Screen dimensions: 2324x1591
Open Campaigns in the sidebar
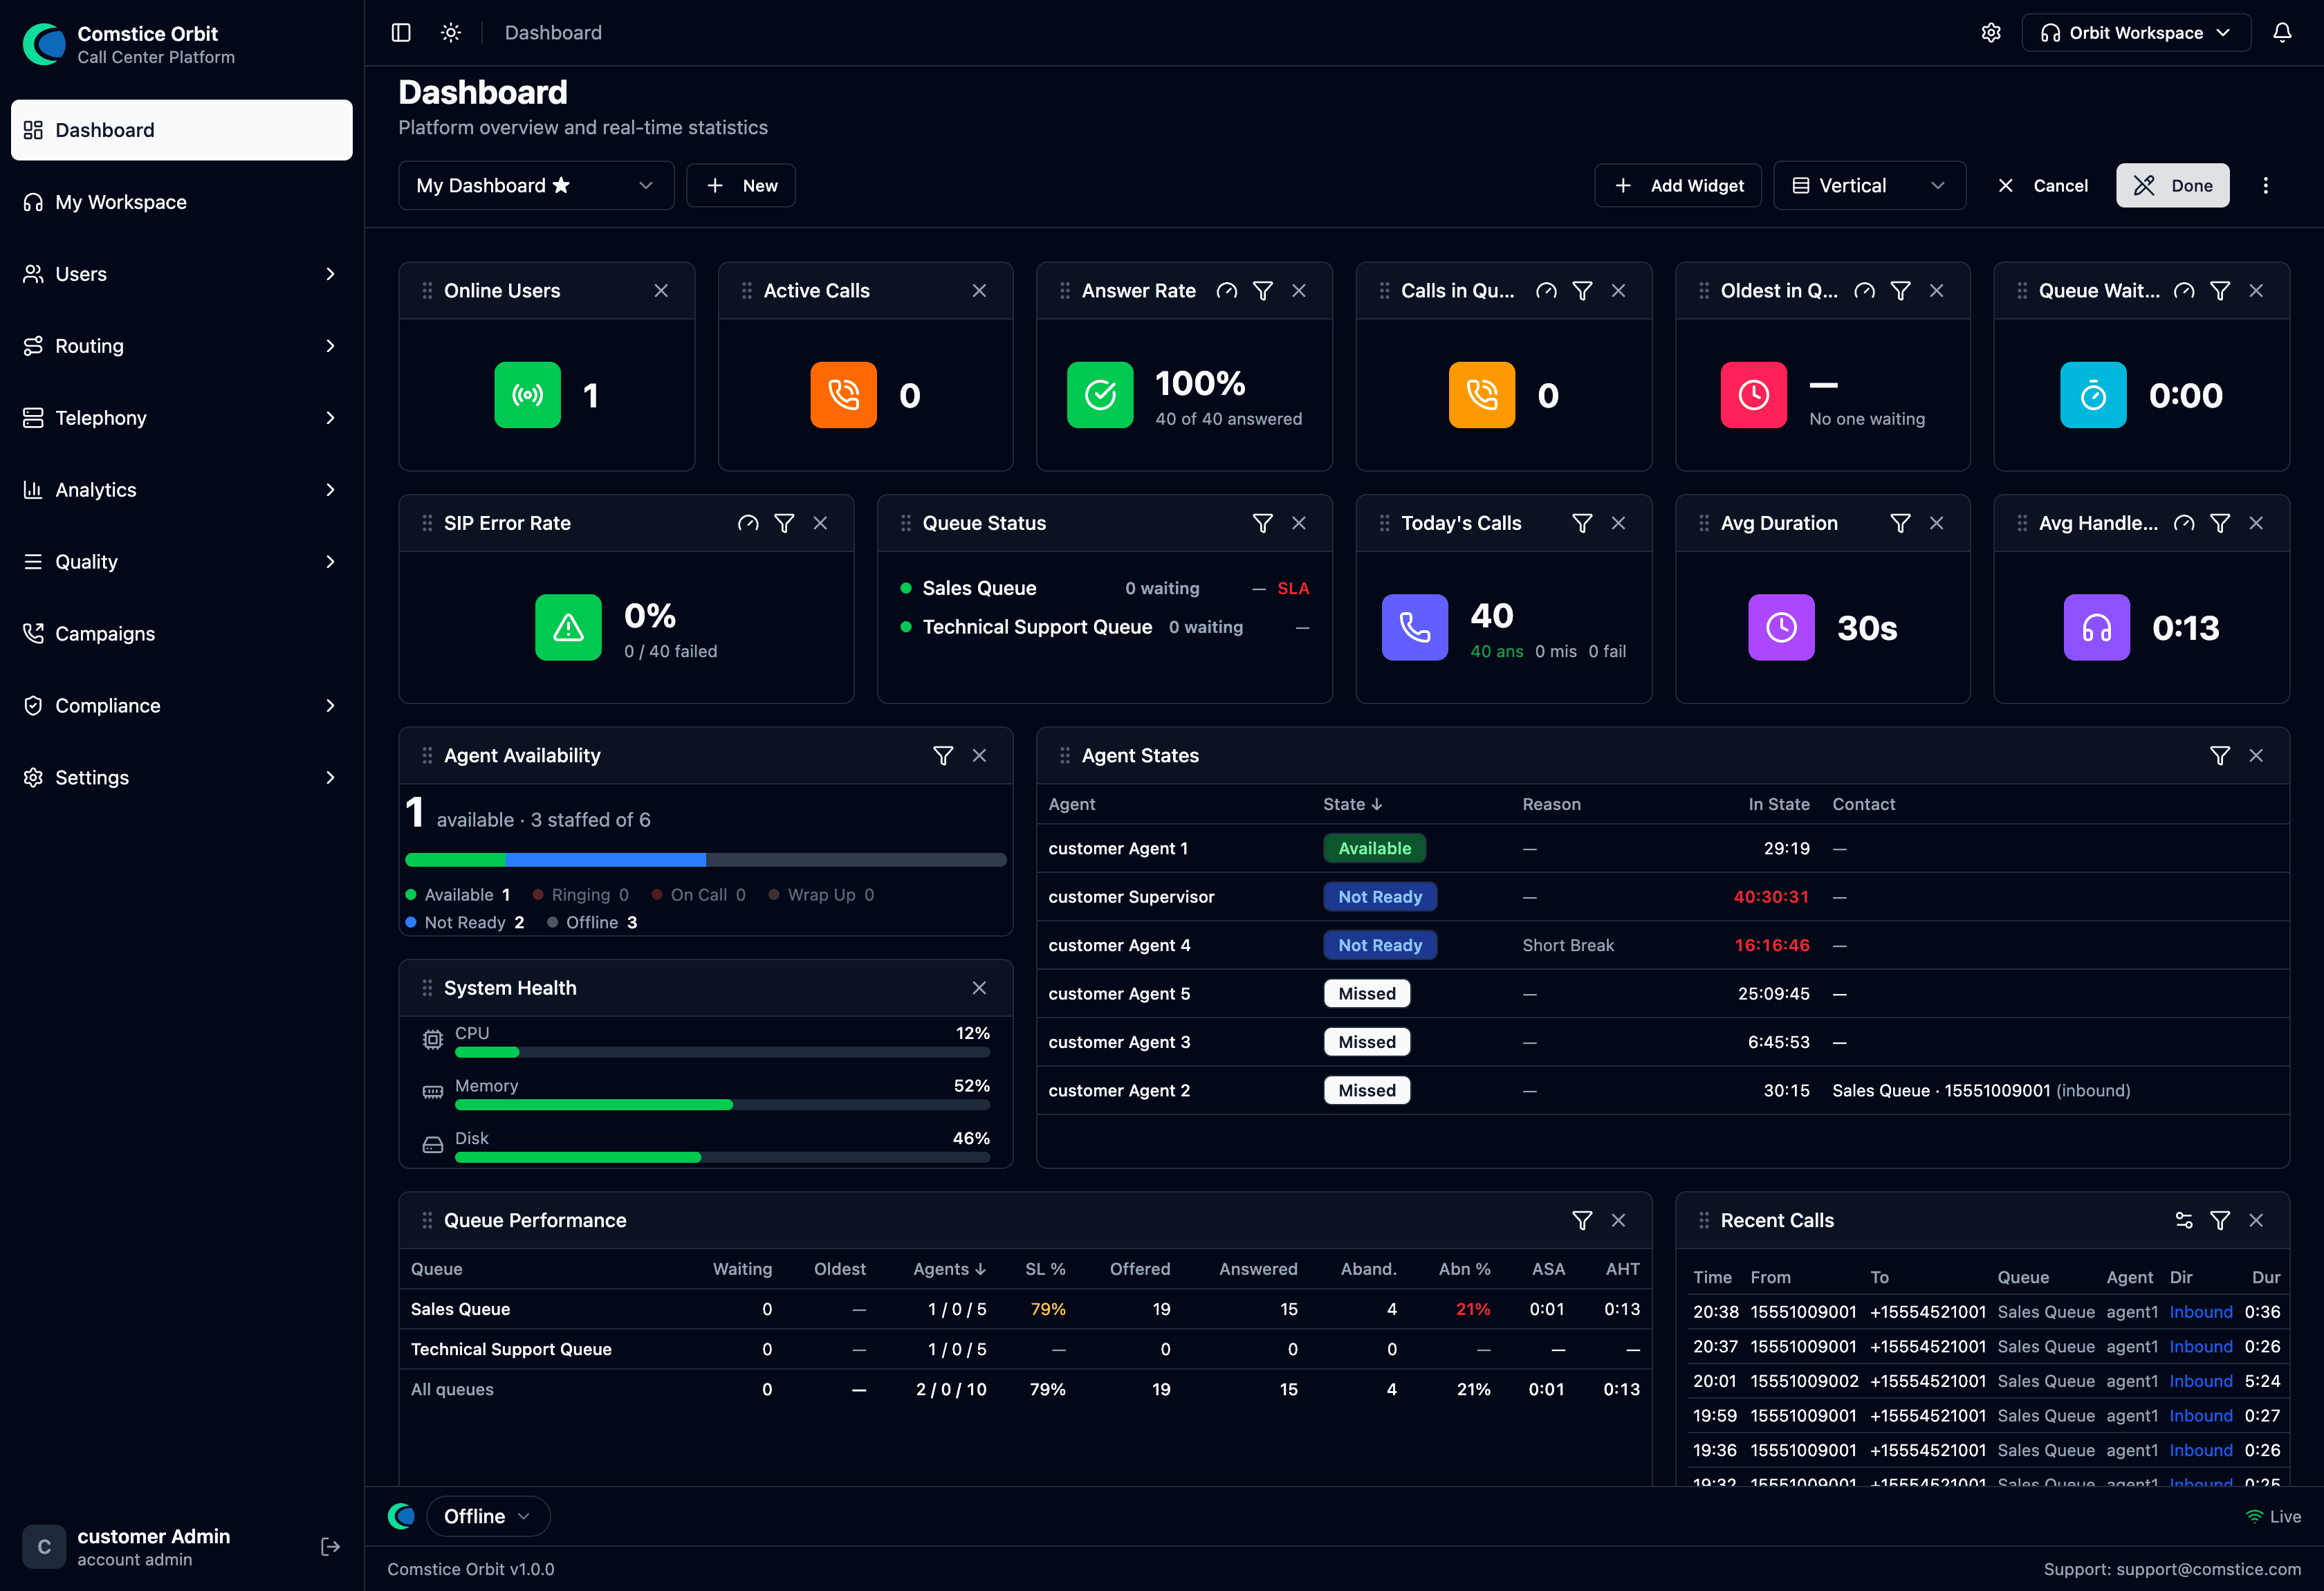click(x=181, y=634)
